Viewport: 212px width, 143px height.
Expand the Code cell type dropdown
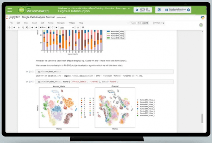click(67, 27)
